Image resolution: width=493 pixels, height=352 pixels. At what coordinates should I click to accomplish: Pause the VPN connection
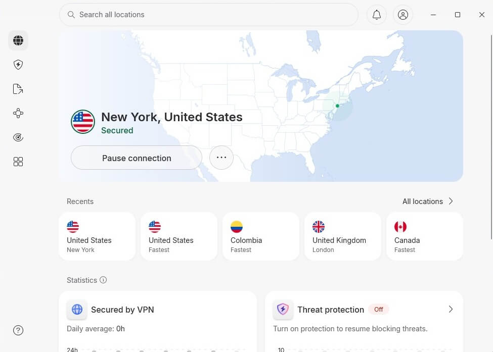click(x=137, y=158)
